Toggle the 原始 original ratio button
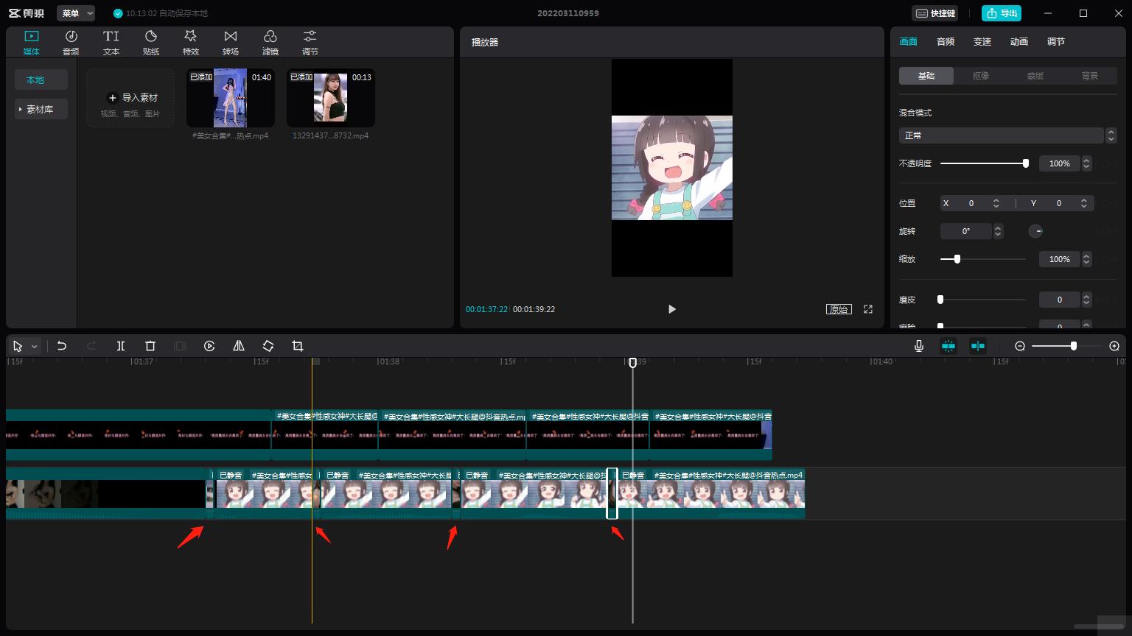The width and height of the screenshot is (1132, 636). tap(839, 309)
